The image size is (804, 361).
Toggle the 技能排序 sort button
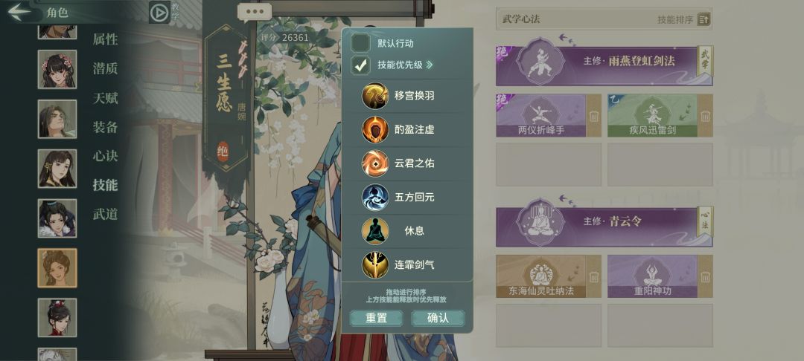[704, 19]
